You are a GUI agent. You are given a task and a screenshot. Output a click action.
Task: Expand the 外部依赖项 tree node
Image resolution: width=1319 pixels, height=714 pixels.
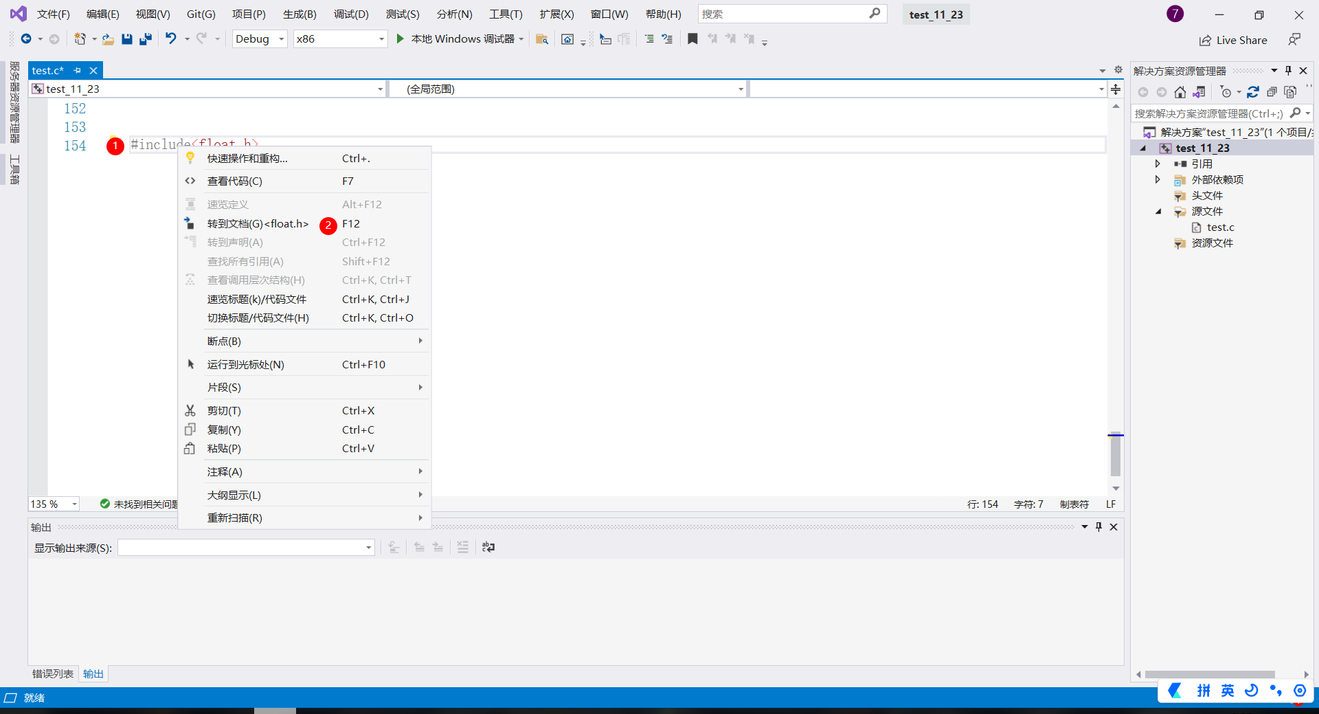pos(1158,179)
